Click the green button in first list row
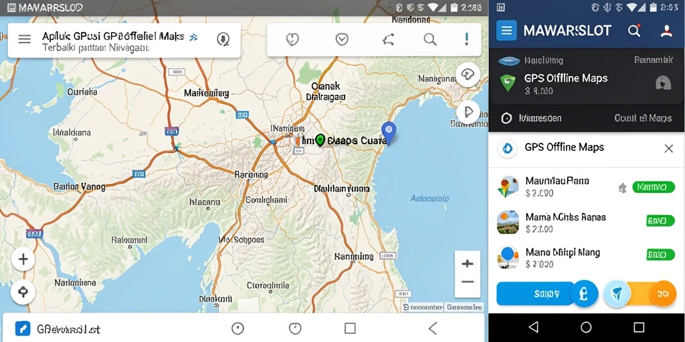The height and width of the screenshot is (342, 685). coord(654,188)
